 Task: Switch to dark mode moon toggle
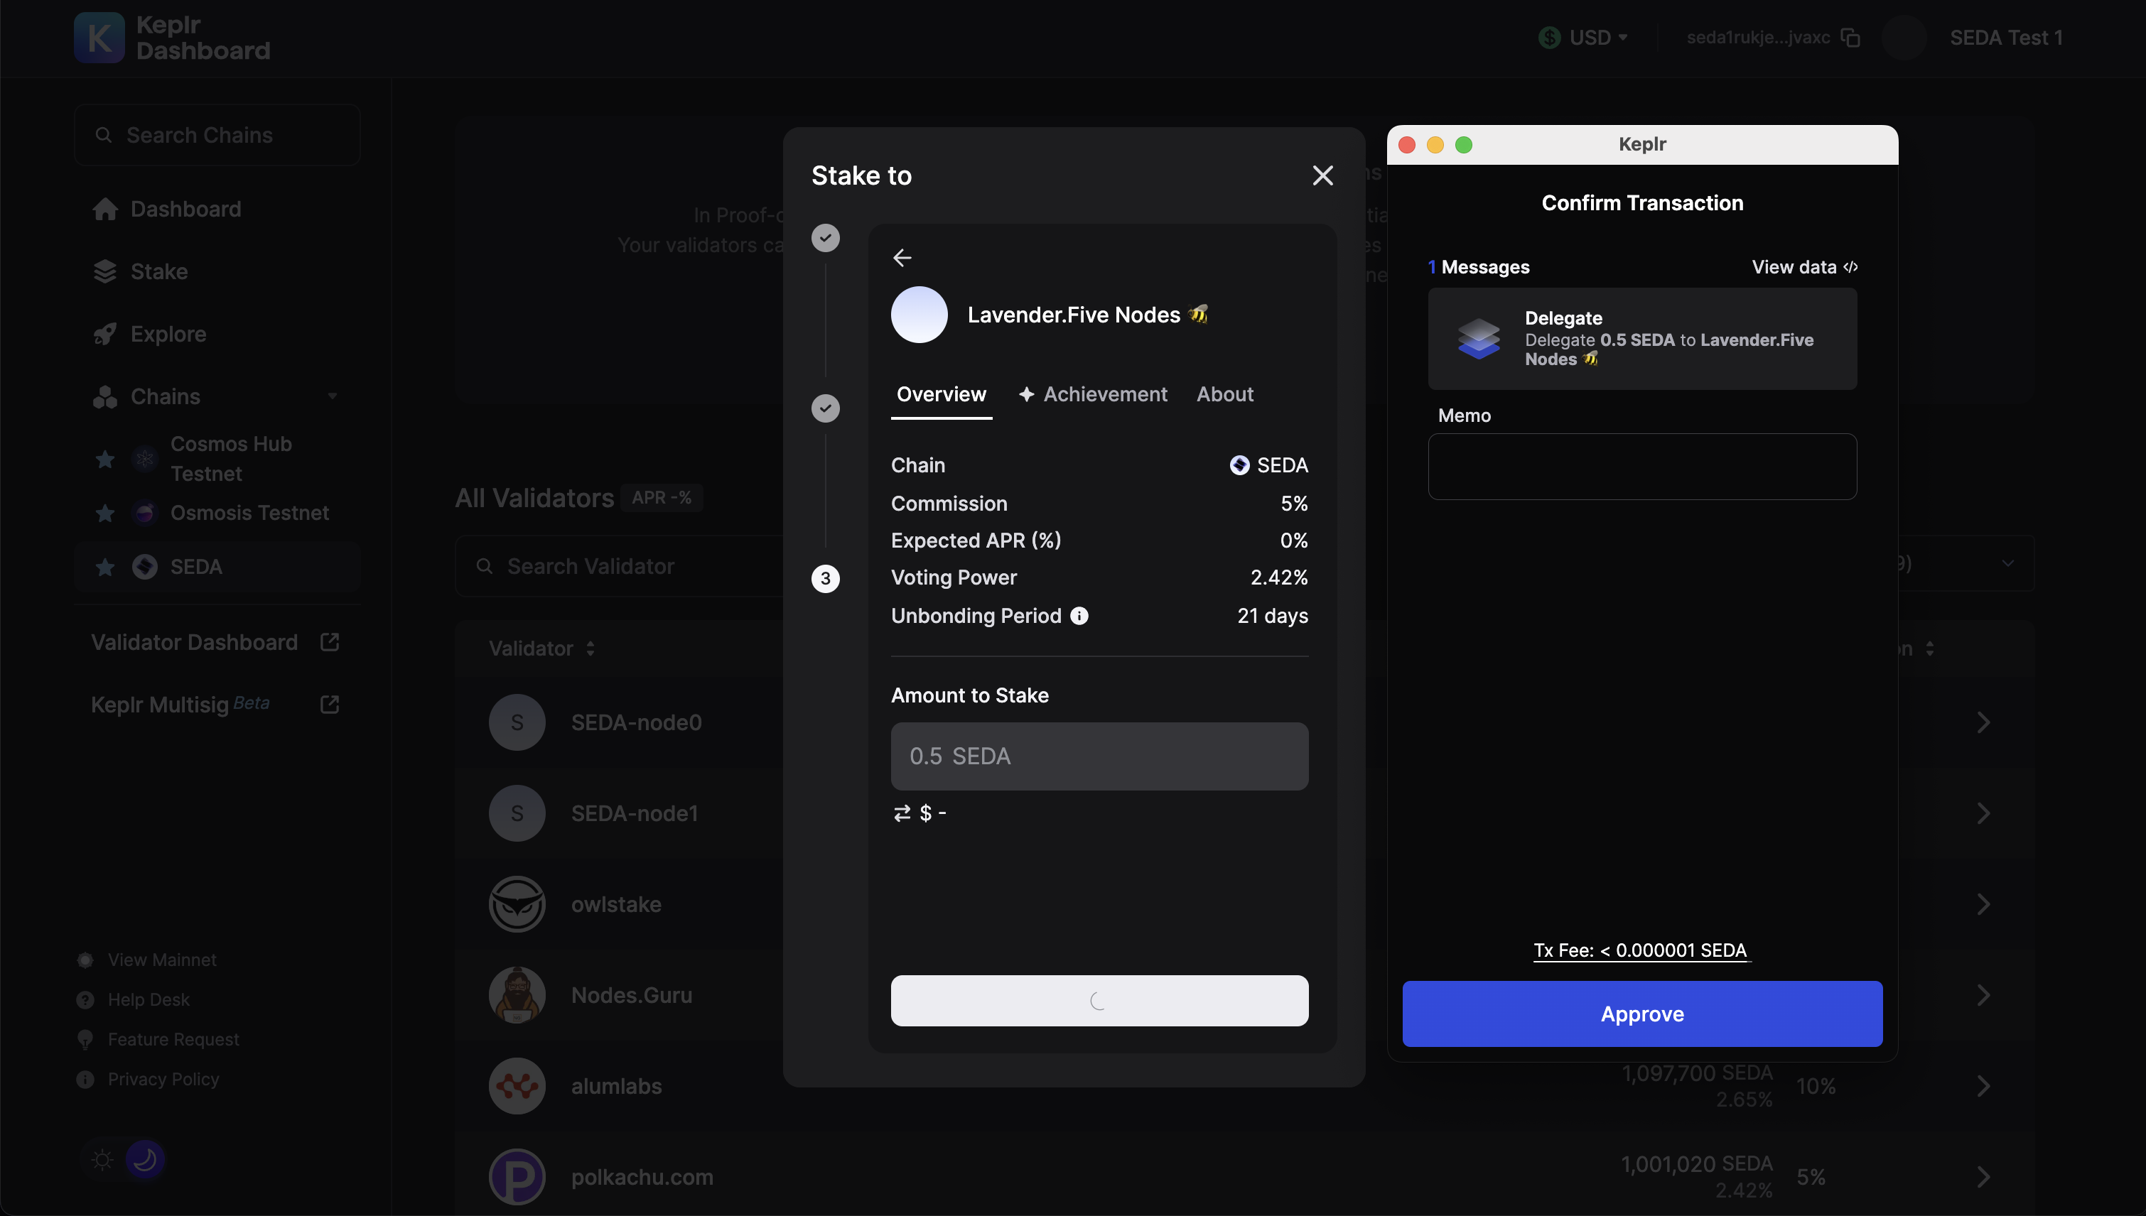144,1159
